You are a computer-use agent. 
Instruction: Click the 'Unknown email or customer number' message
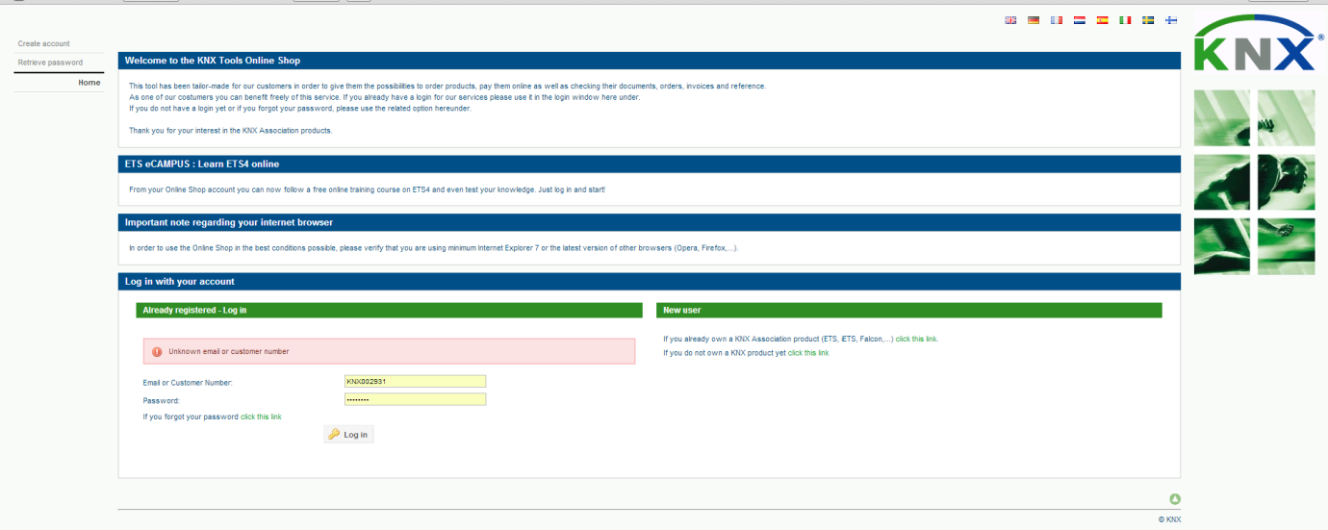click(229, 352)
